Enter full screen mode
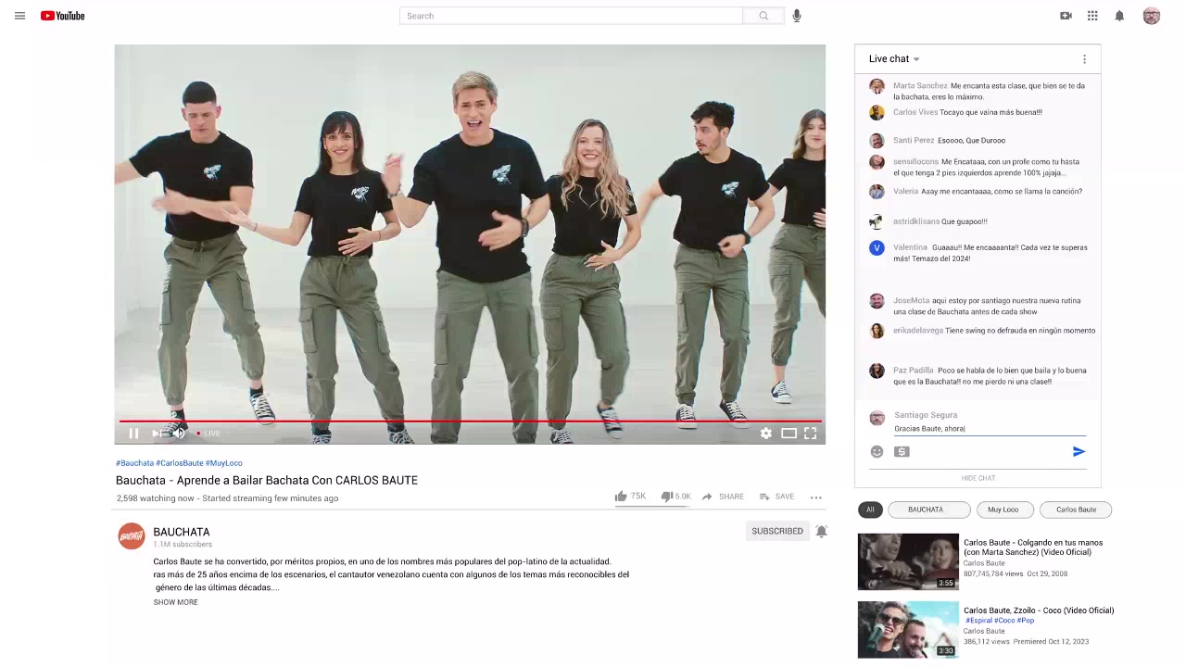This screenshot has height=667, width=1186. (x=810, y=433)
